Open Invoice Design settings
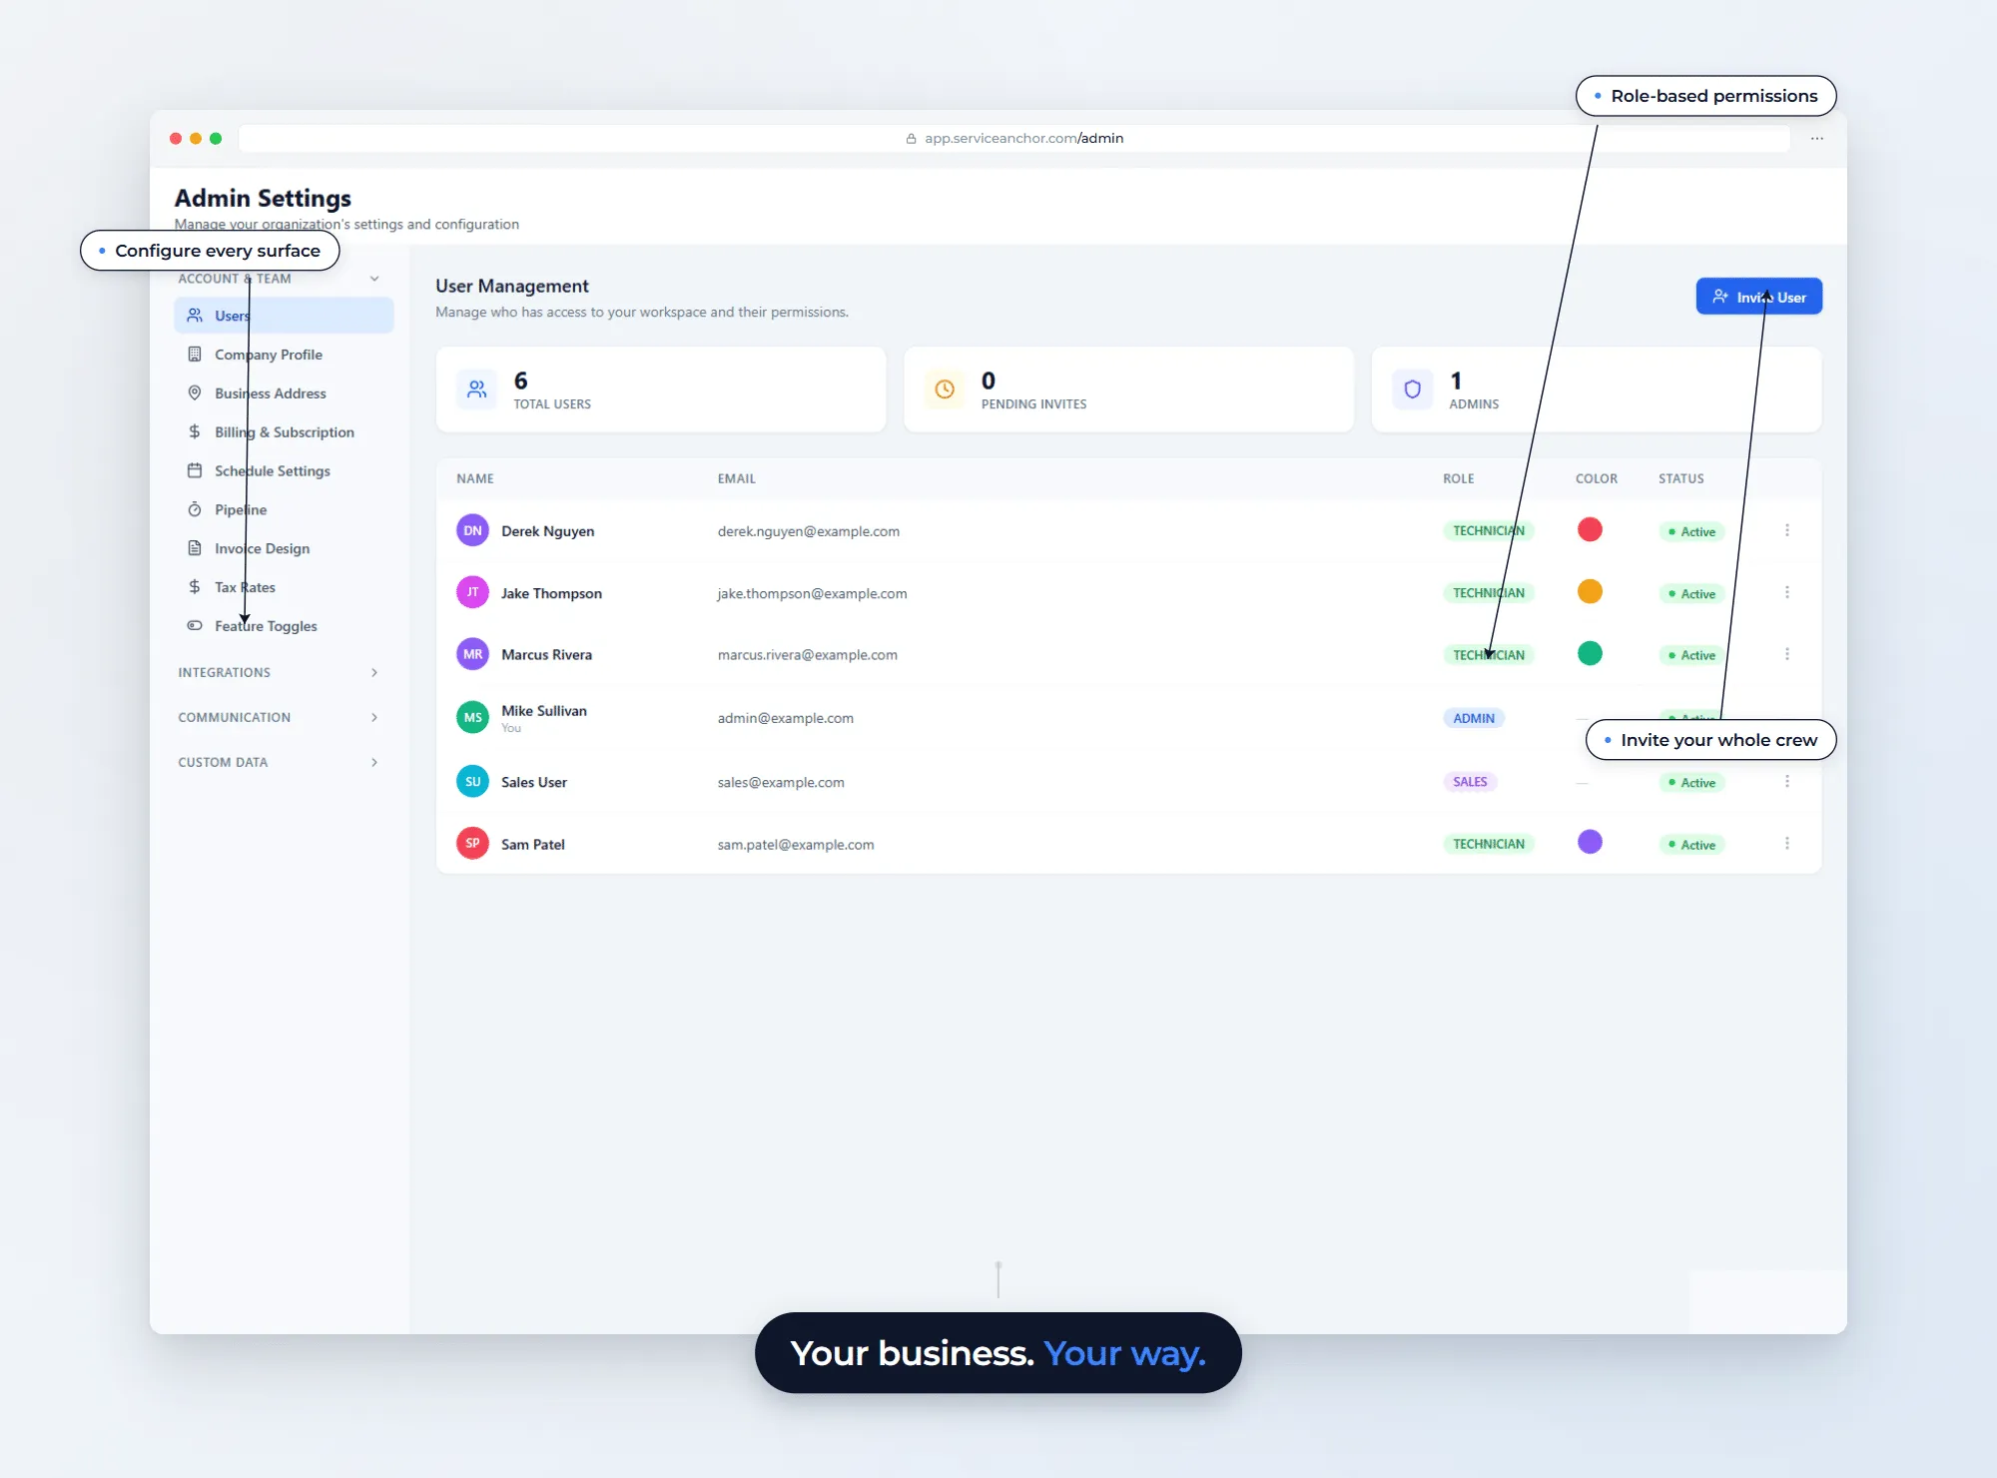 pos(284,549)
